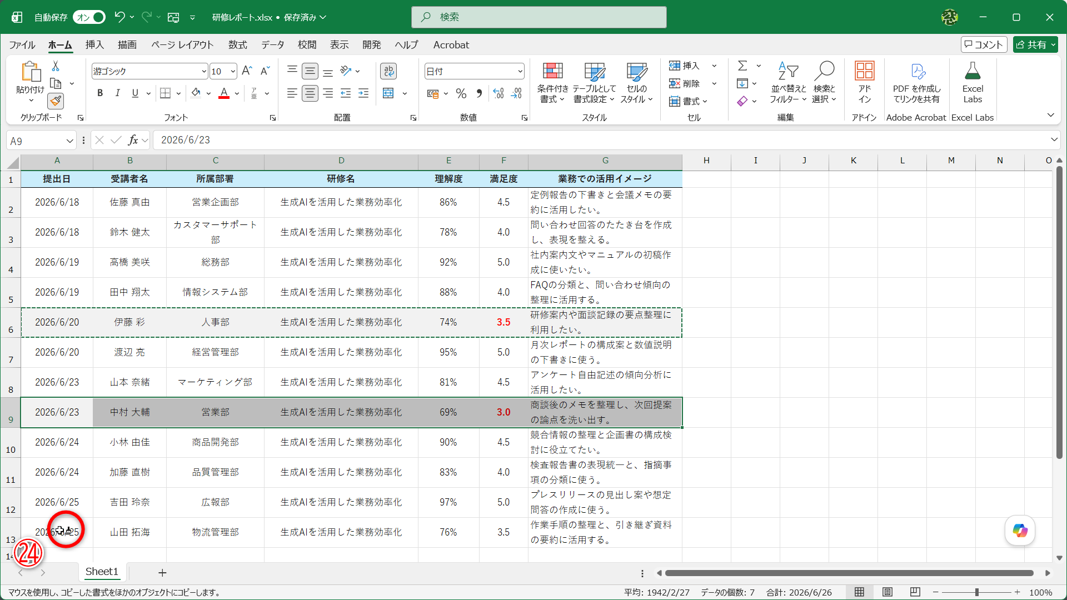Switch to Page Break Preview

(915, 592)
